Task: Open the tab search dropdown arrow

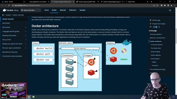Action: (x=160, y=2)
